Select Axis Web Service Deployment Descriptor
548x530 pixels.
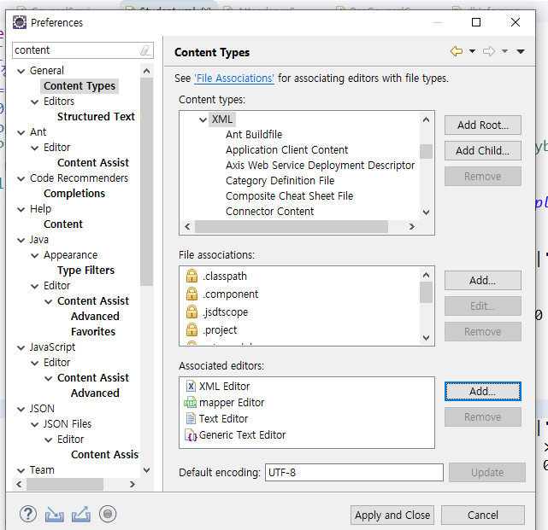[320, 165]
